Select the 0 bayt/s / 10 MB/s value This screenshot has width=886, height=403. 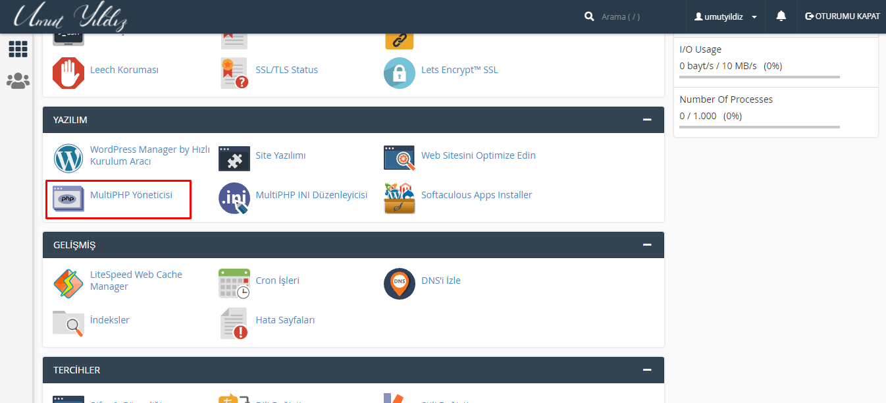coord(718,66)
